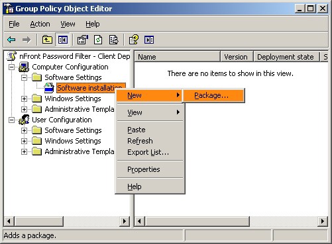This screenshot has width=332, height=244.
Task: Collapse the Computer Configuration node
Action: 11,67
